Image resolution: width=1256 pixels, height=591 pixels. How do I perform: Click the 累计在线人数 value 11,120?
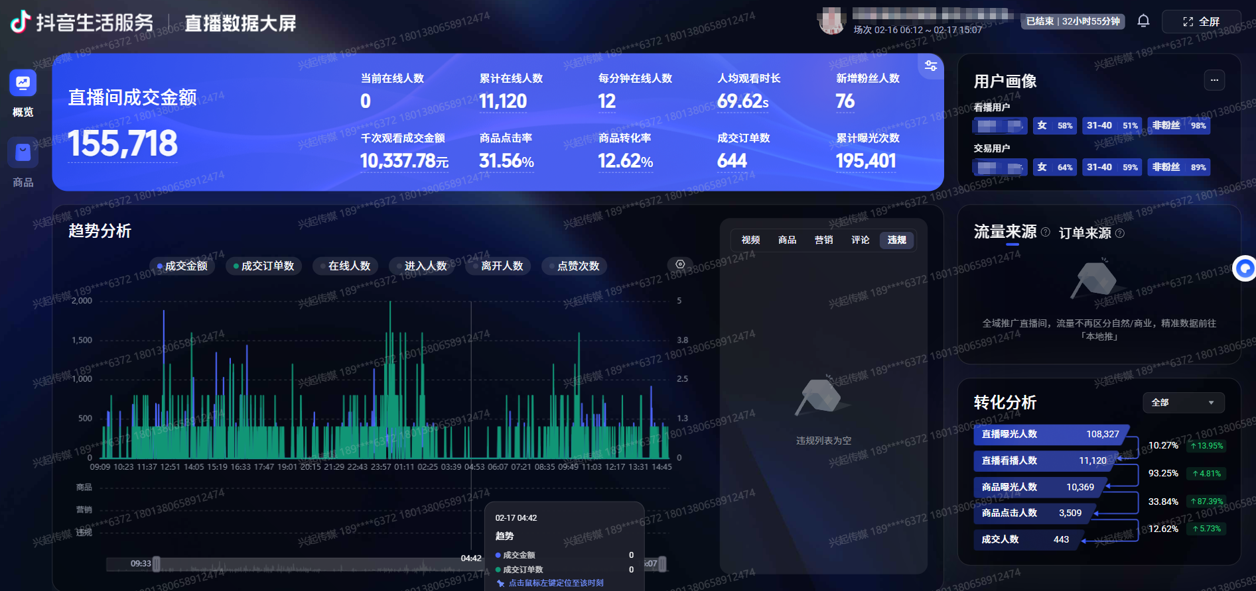point(503,101)
